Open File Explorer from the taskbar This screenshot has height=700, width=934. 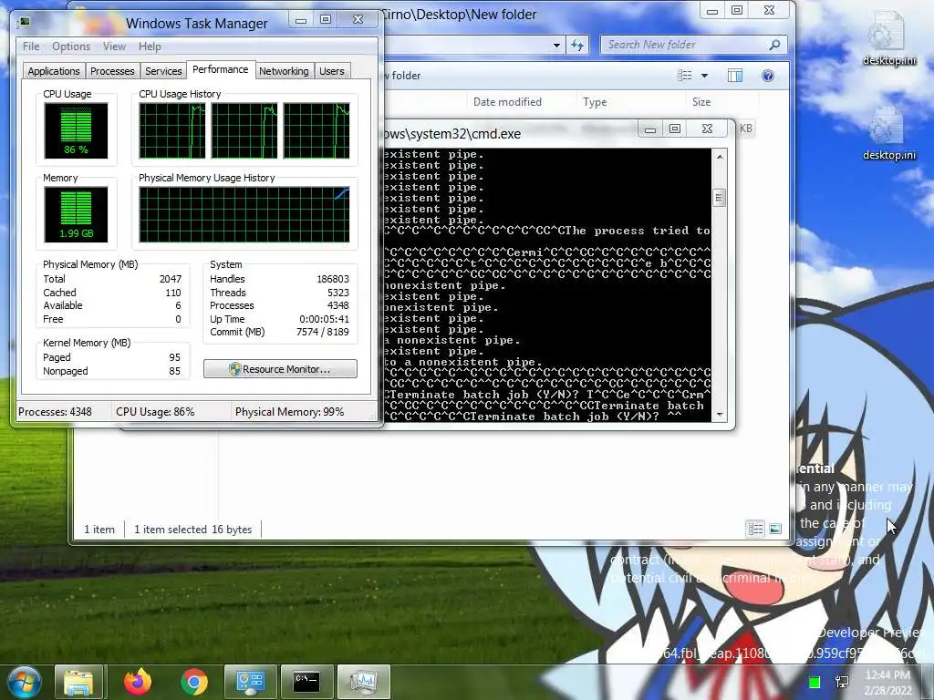(79, 682)
